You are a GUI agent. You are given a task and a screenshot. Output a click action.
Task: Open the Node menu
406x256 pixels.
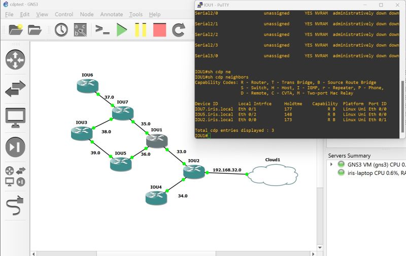tap(86, 15)
